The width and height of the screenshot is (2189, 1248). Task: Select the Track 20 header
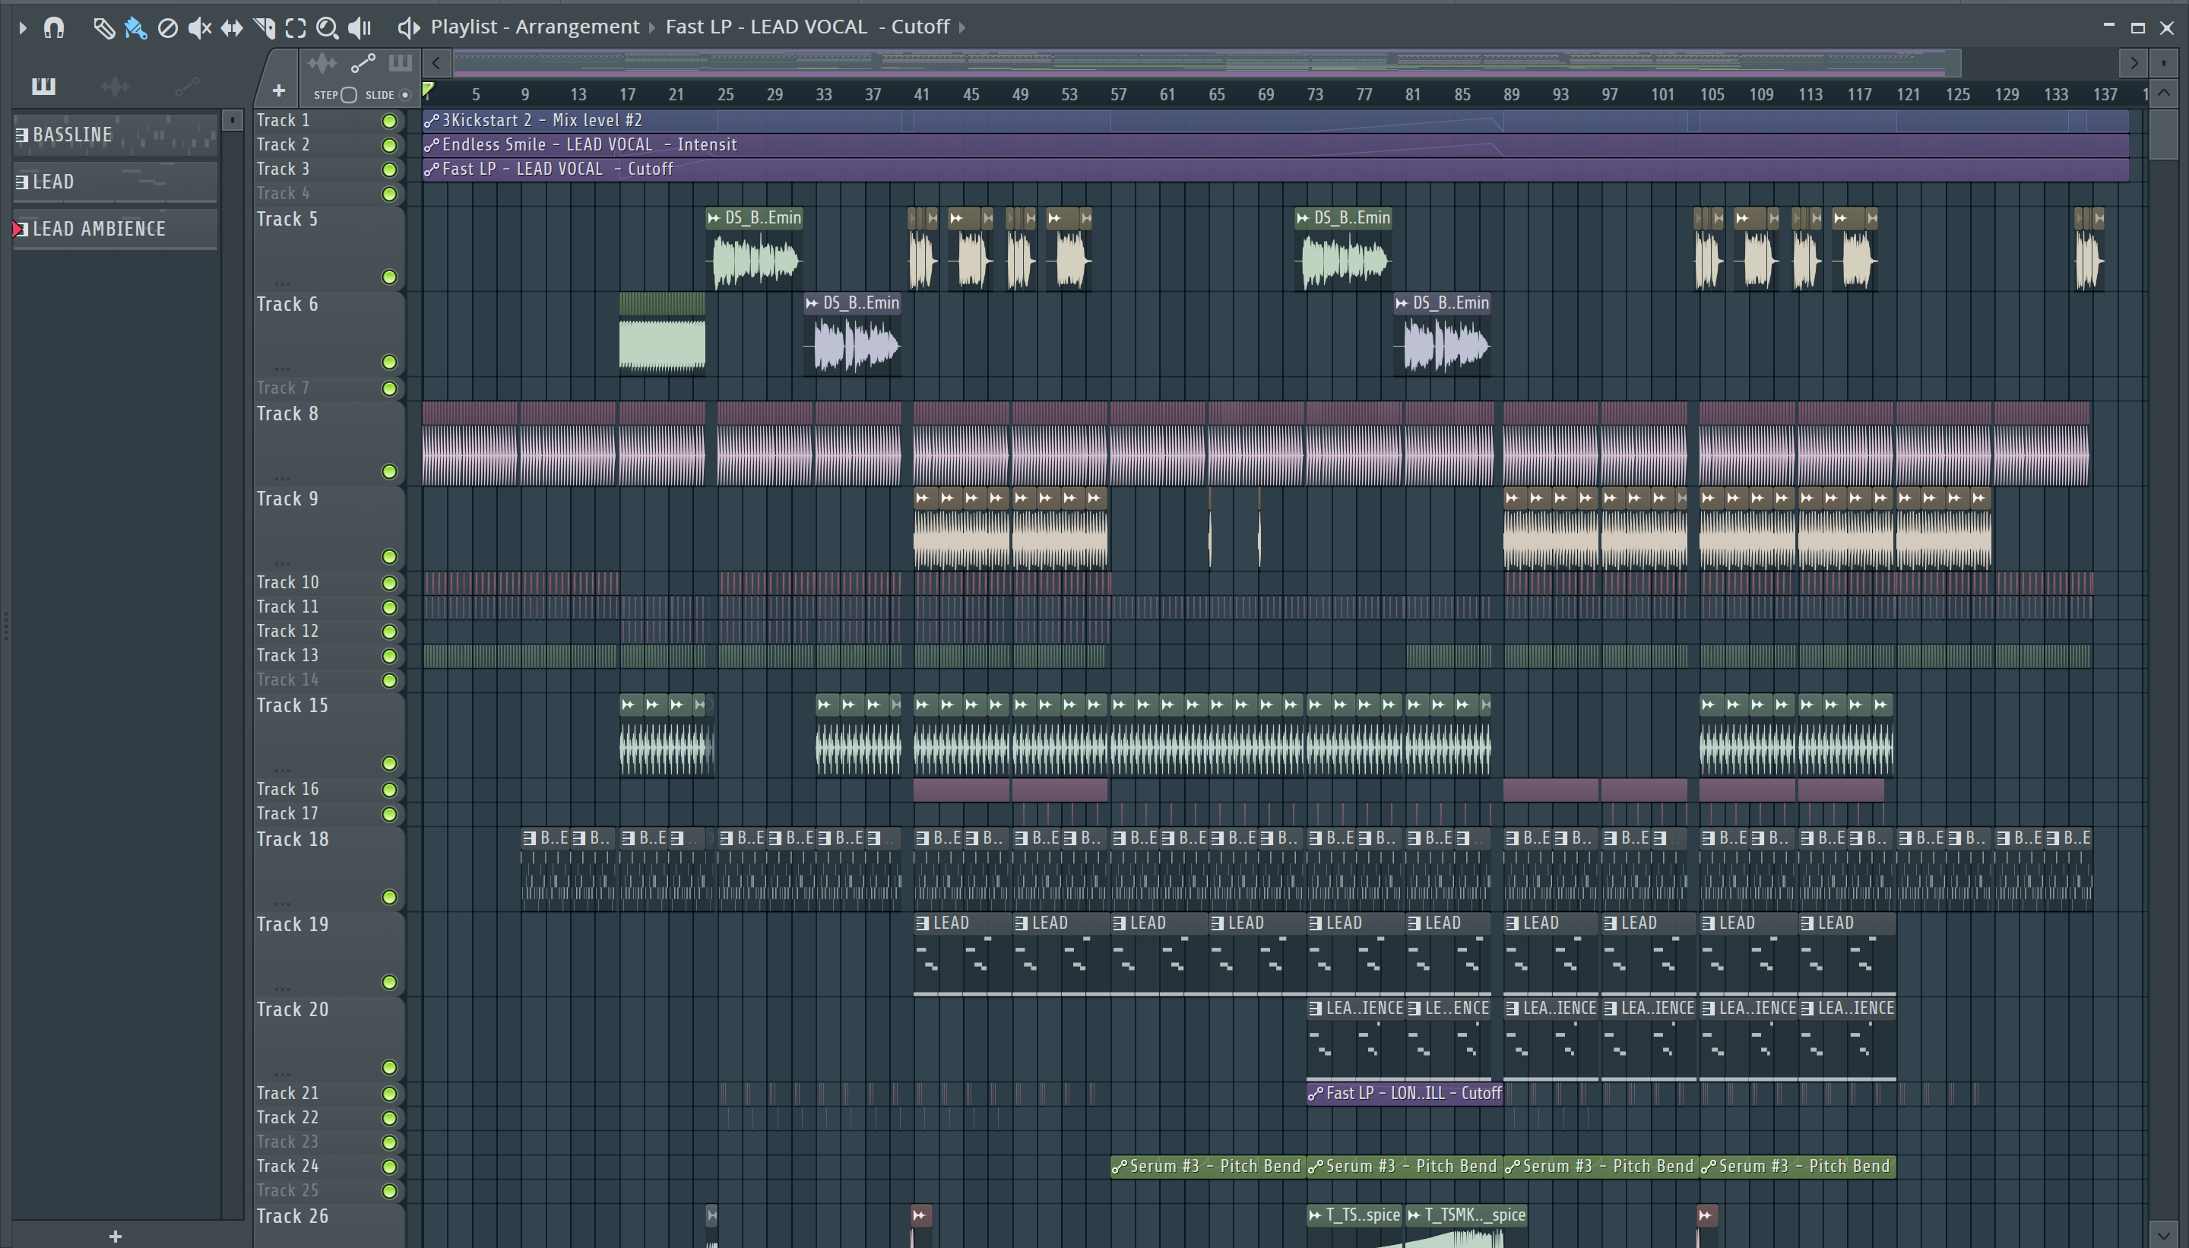point(329,1039)
